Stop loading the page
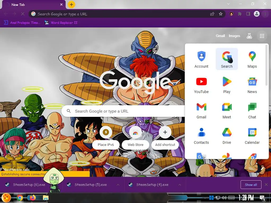The width and height of the screenshot is (271, 203). click(23, 14)
